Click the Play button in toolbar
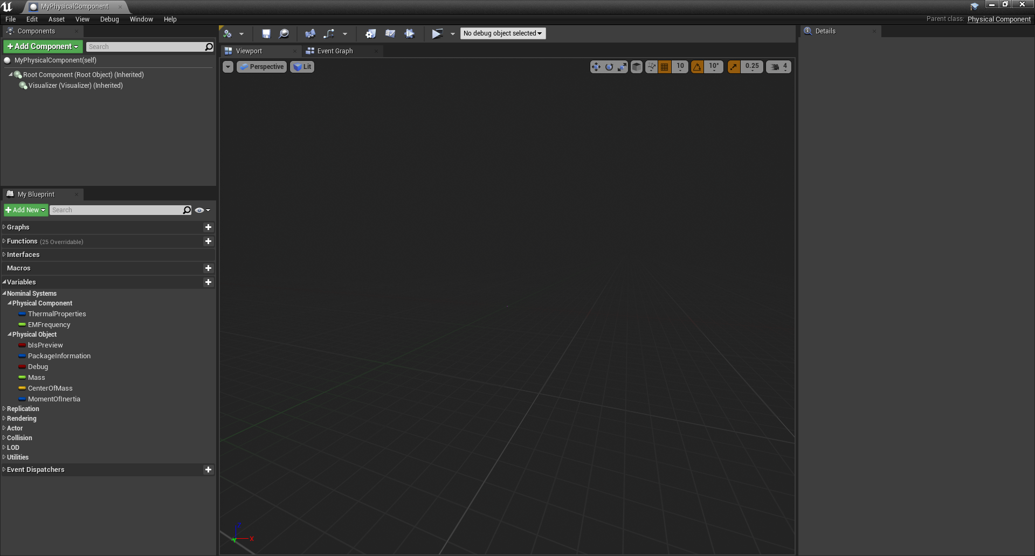Image resolution: width=1035 pixels, height=556 pixels. [x=437, y=33]
